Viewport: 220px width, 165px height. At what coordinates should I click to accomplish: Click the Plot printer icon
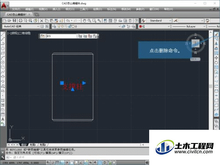21,21
